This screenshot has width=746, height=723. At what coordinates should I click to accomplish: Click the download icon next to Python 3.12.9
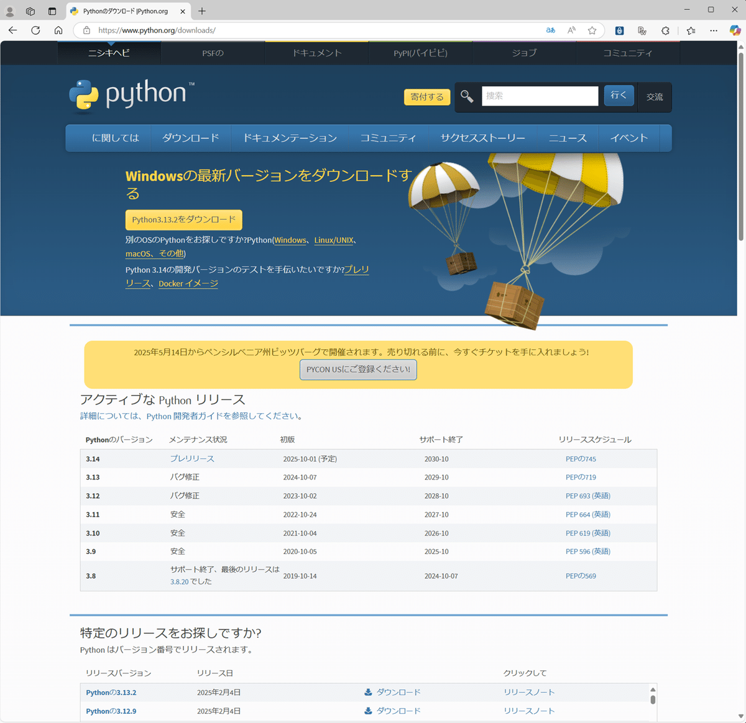pyautogui.click(x=369, y=711)
